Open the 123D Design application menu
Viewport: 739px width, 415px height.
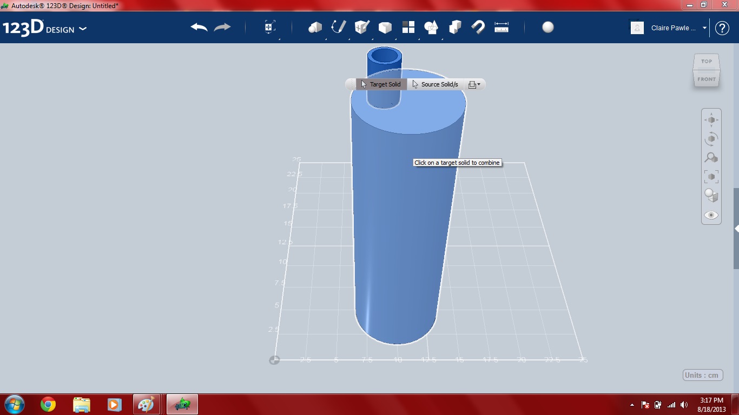click(x=44, y=28)
